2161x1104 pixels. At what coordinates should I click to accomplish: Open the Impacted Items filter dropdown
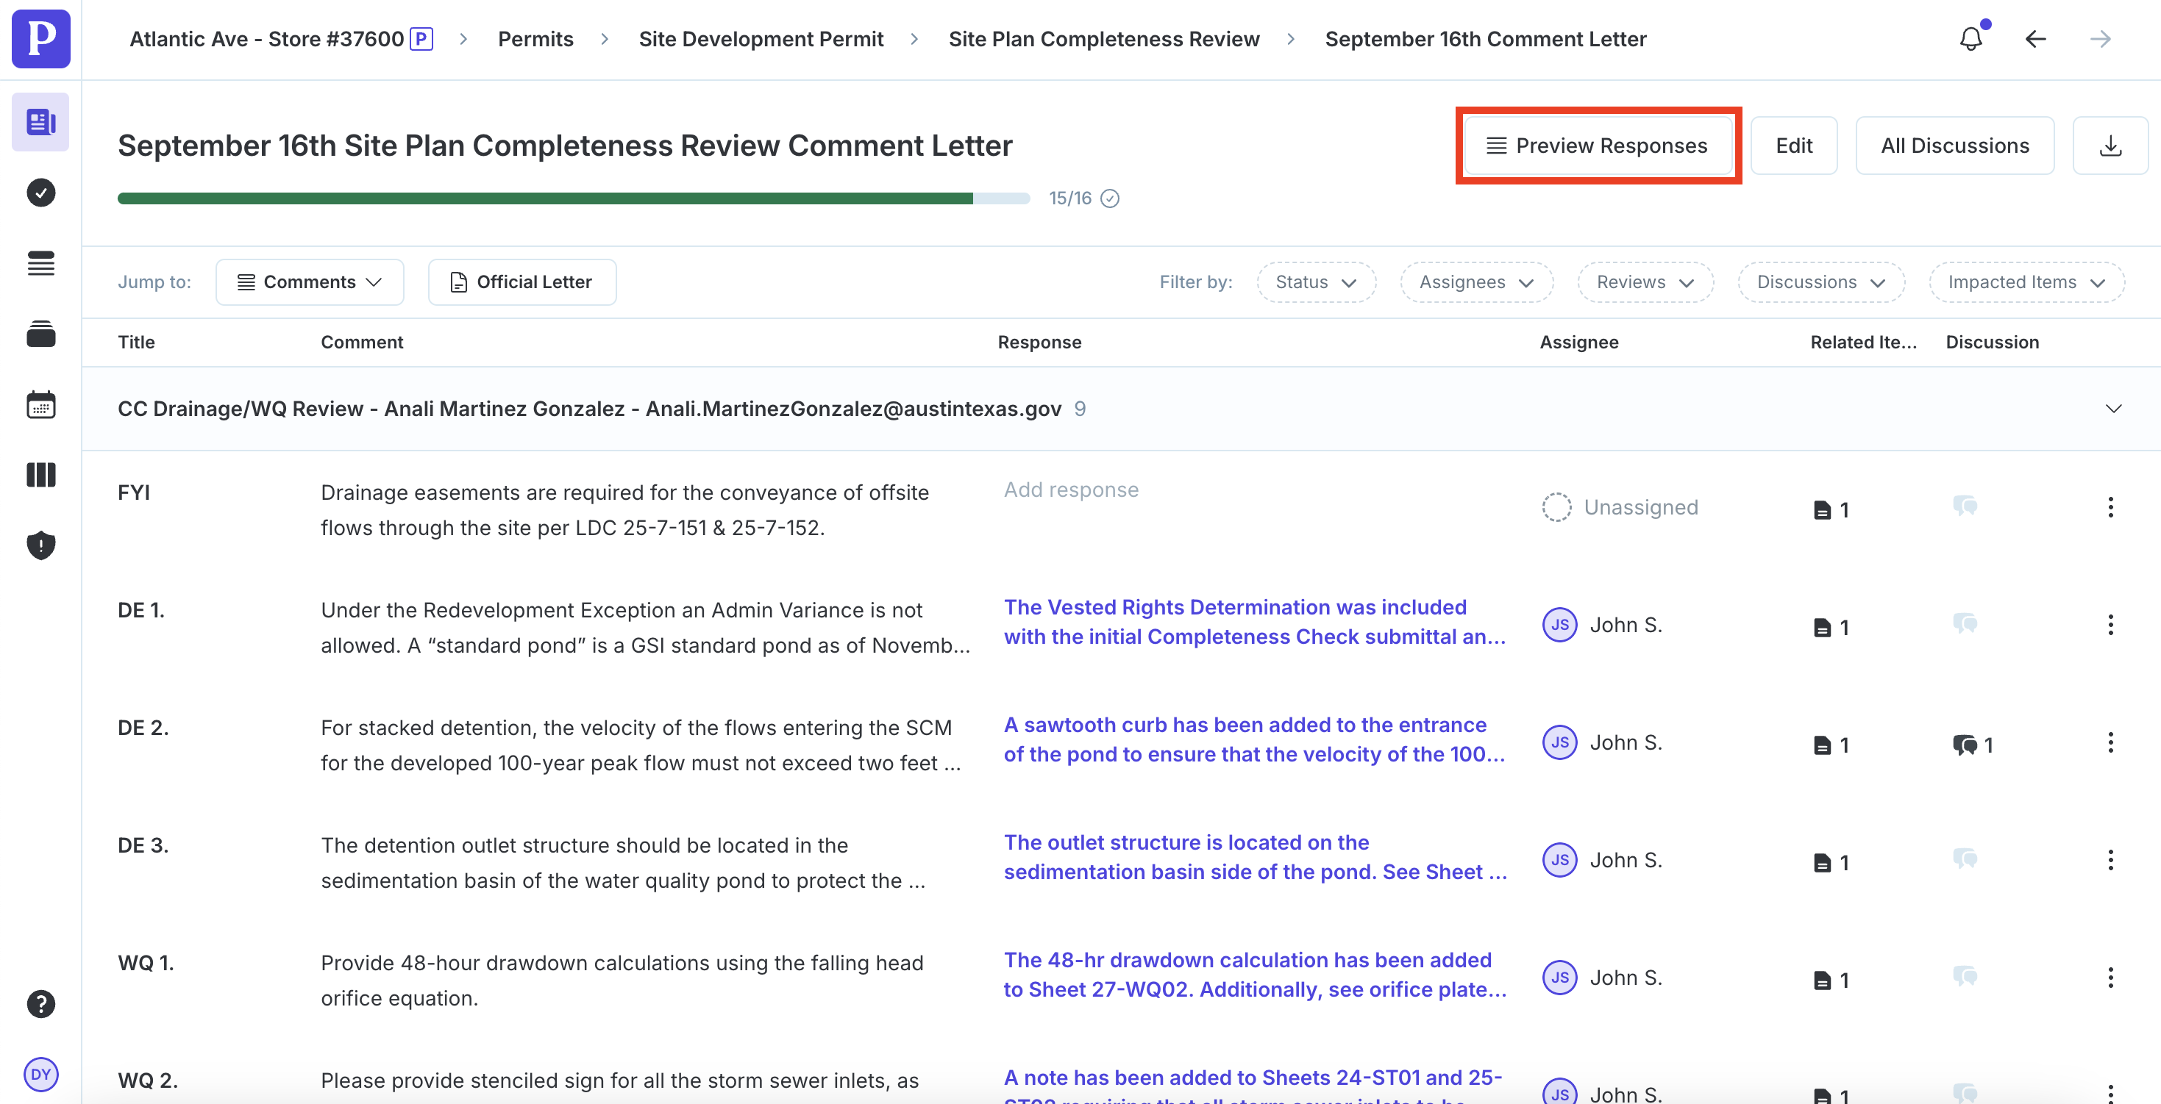coord(2026,282)
